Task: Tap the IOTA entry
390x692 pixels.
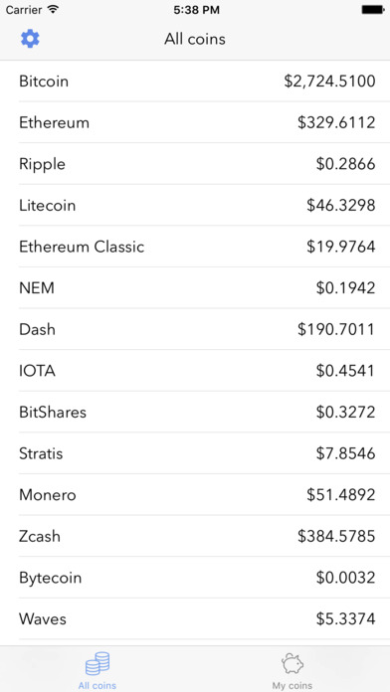Action: pos(195,370)
